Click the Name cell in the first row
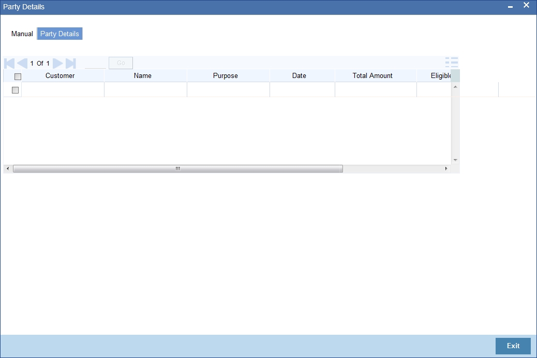Viewport: 537px width, 358px height. coord(145,89)
